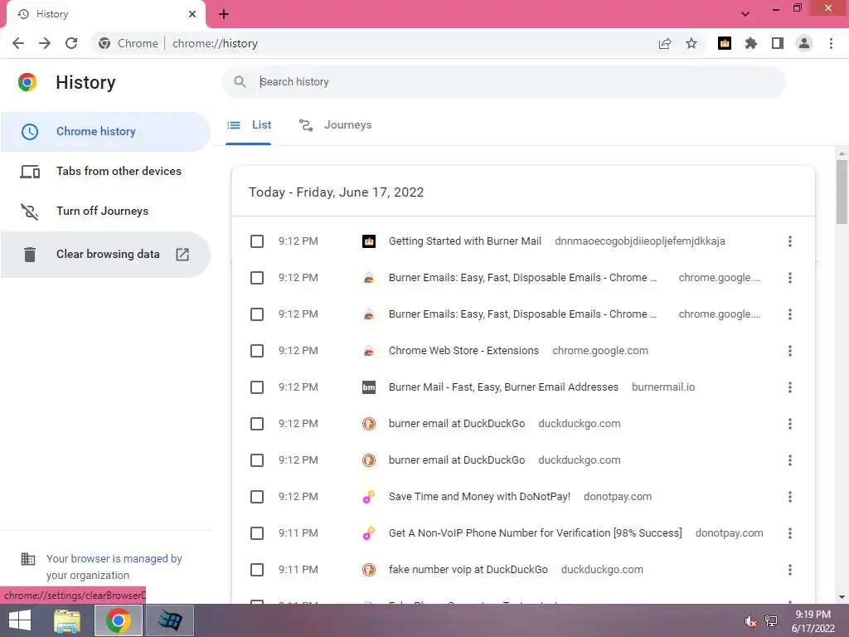
Task: Click the 'browser is managed' link
Action: tap(119, 558)
